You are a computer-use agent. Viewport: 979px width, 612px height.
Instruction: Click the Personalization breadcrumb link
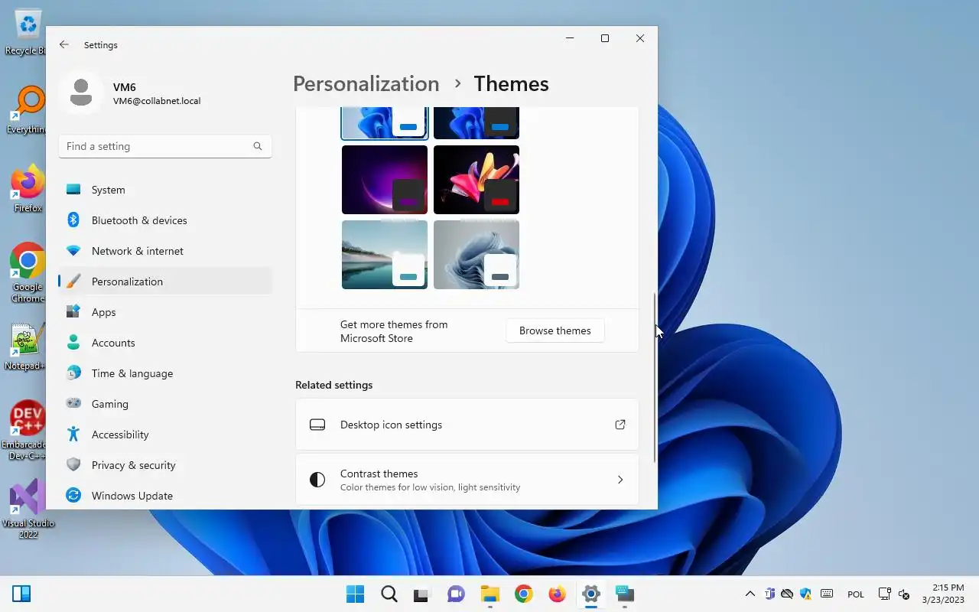click(x=366, y=83)
